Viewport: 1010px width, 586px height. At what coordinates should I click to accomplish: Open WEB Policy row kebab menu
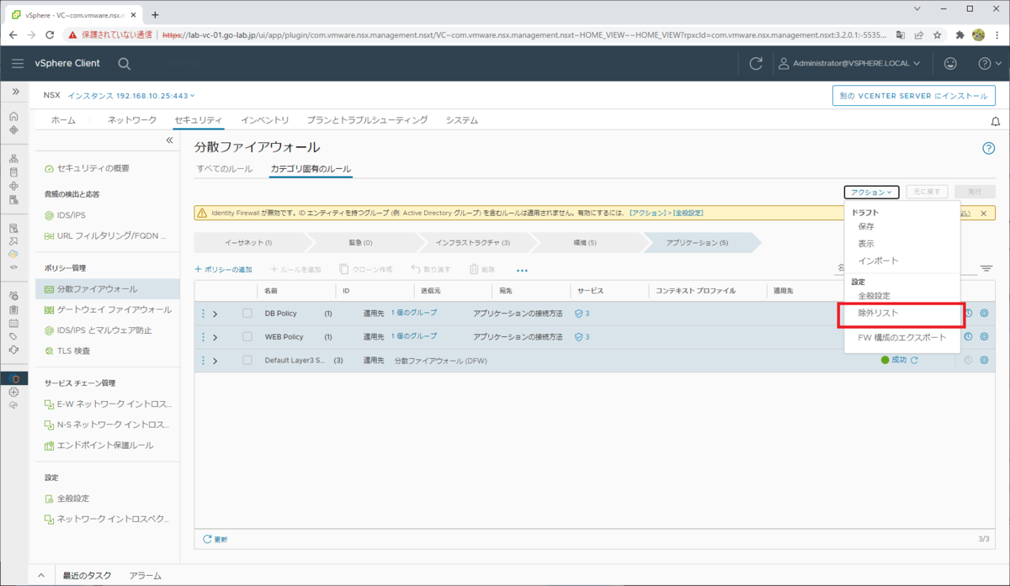[203, 336]
